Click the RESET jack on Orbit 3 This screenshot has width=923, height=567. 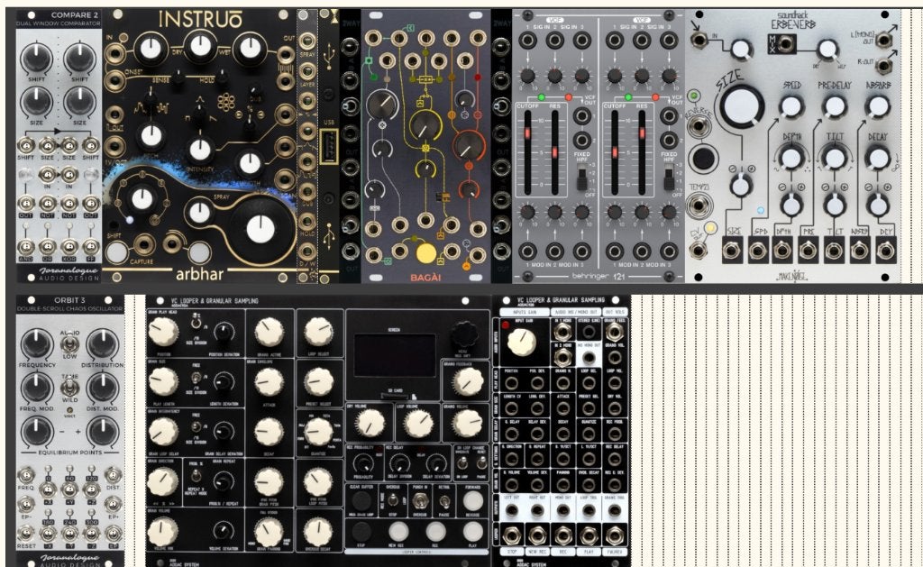point(25,534)
